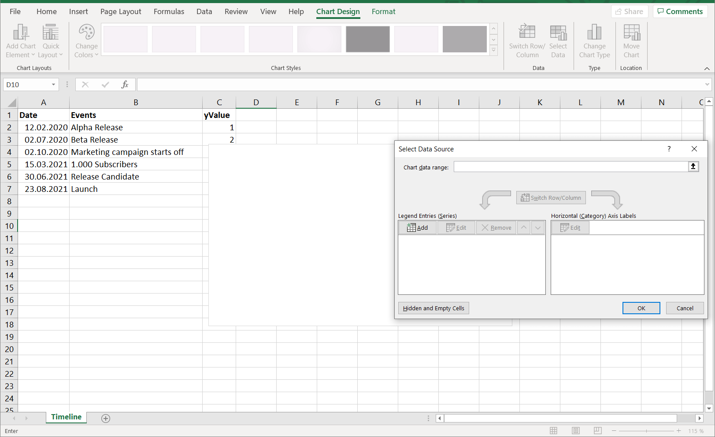This screenshot has height=437, width=715.
Task: Open the Add Chart Element icon
Action: [x=20, y=40]
